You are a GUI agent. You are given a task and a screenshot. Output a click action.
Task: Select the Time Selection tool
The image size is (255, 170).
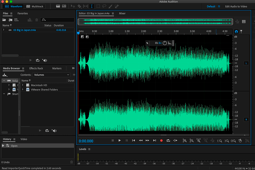92,6
